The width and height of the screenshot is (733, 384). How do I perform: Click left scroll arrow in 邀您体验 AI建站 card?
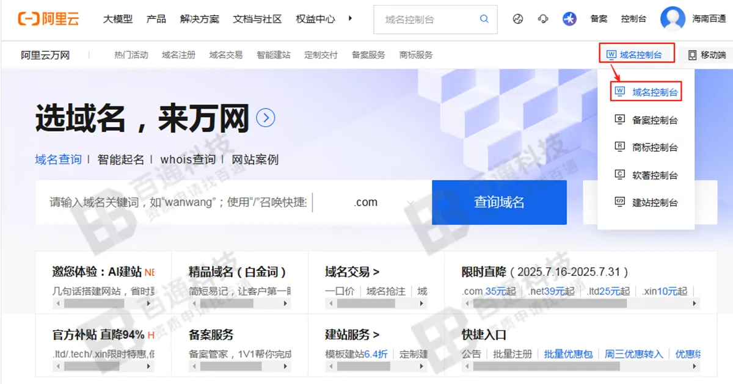(x=58, y=303)
